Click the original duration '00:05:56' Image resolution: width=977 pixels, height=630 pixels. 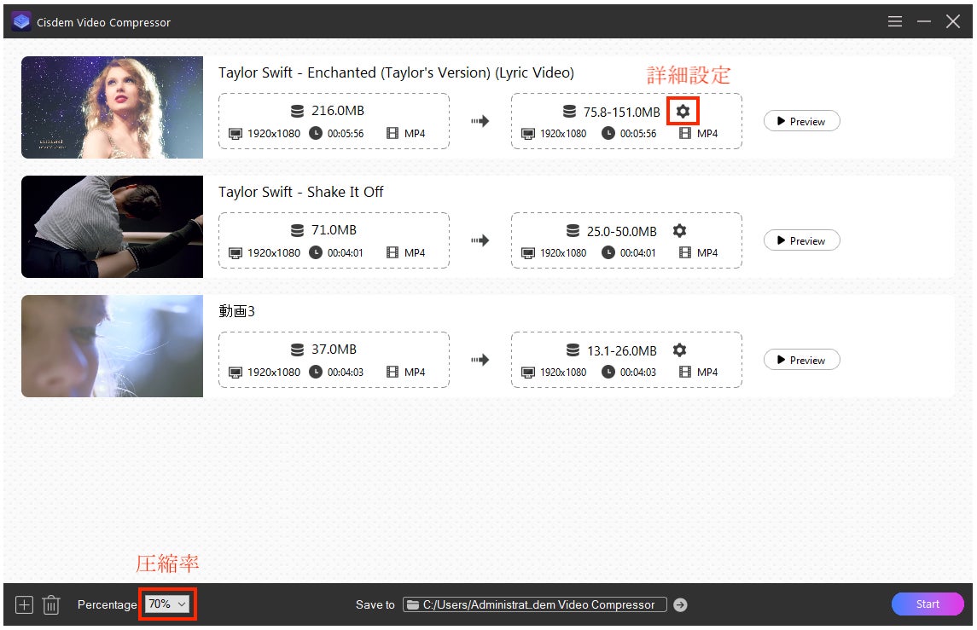346,133
